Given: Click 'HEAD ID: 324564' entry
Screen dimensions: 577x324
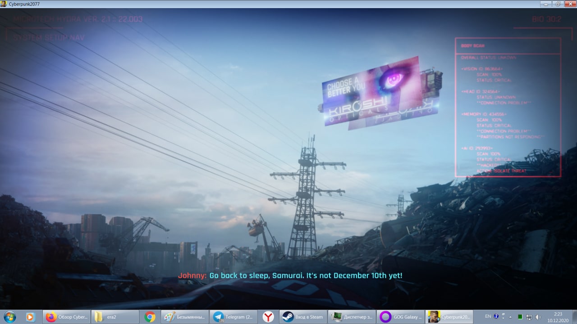Looking at the screenshot, I should [480, 91].
